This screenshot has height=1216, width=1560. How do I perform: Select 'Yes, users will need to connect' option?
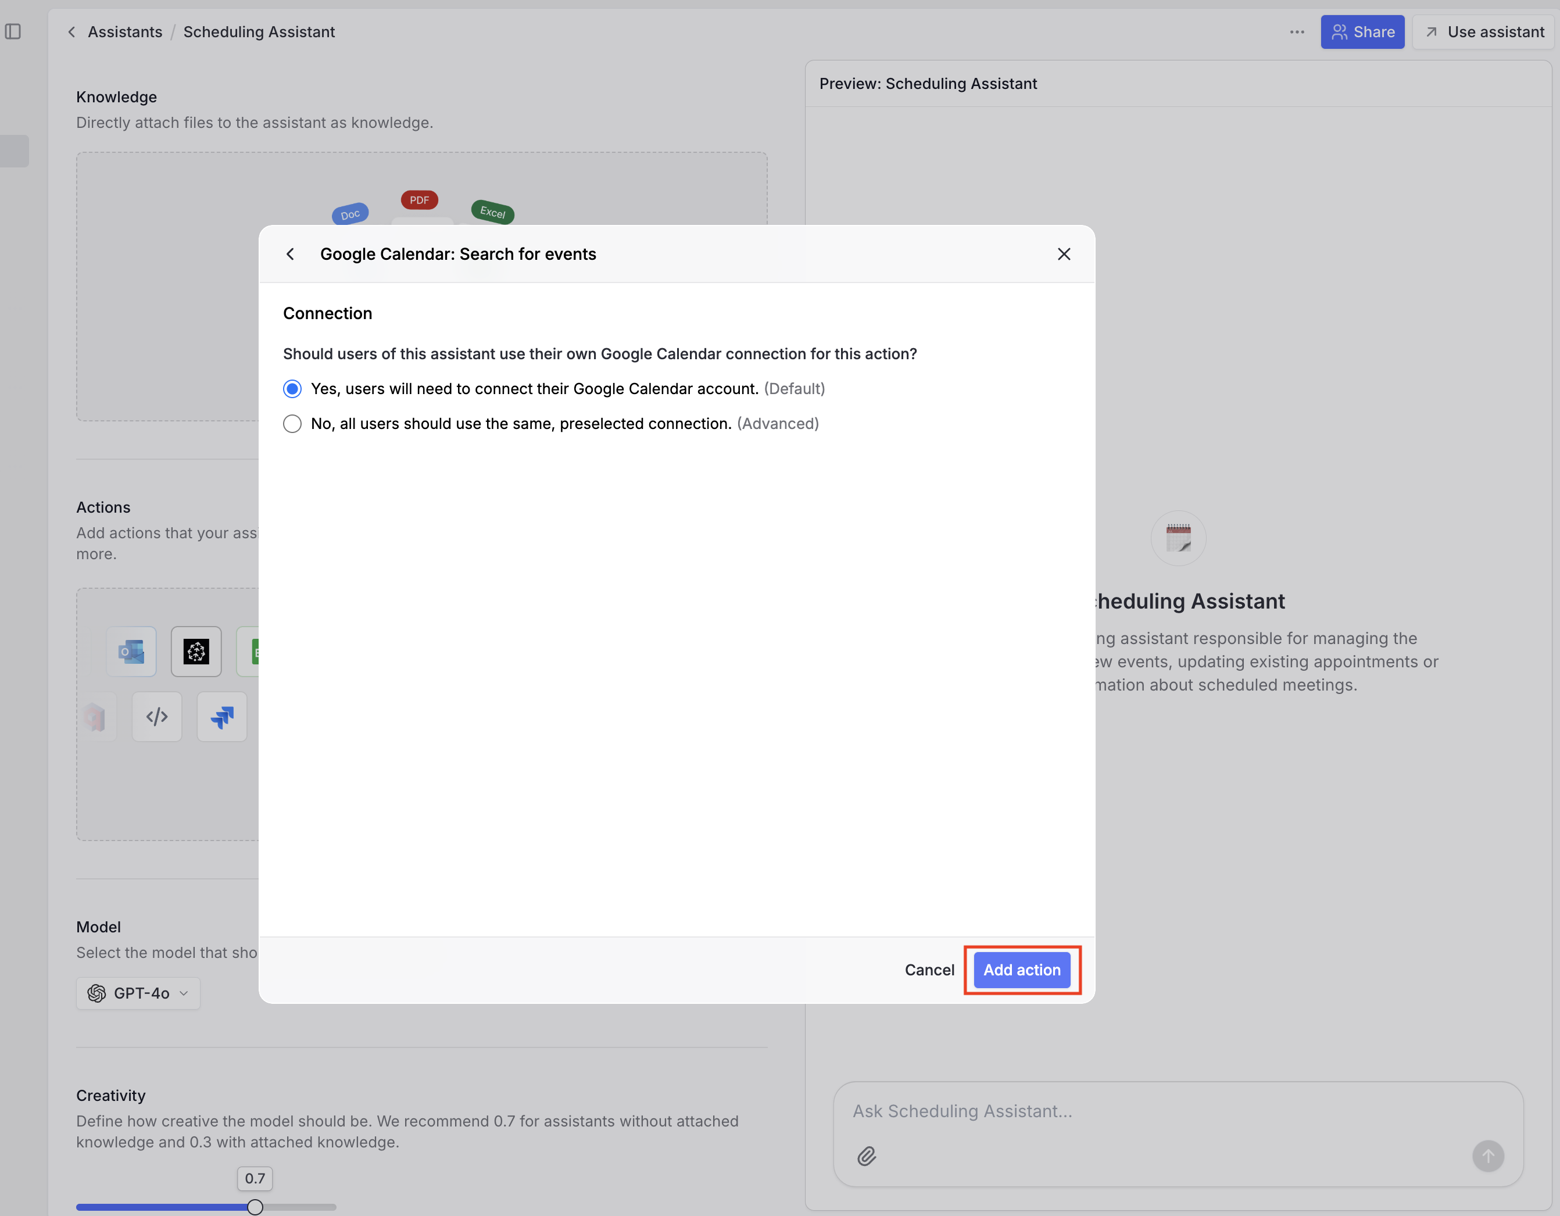[x=292, y=389]
